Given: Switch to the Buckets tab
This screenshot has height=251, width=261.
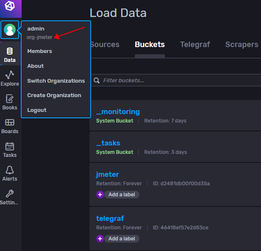Looking at the screenshot, I should pos(150,45).
